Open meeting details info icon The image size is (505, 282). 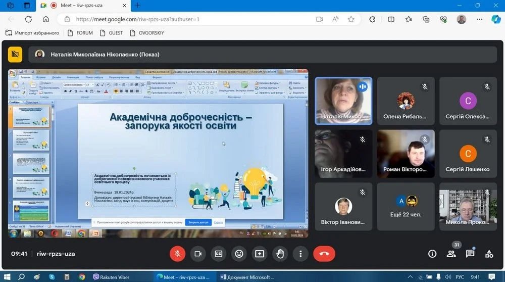432,254
